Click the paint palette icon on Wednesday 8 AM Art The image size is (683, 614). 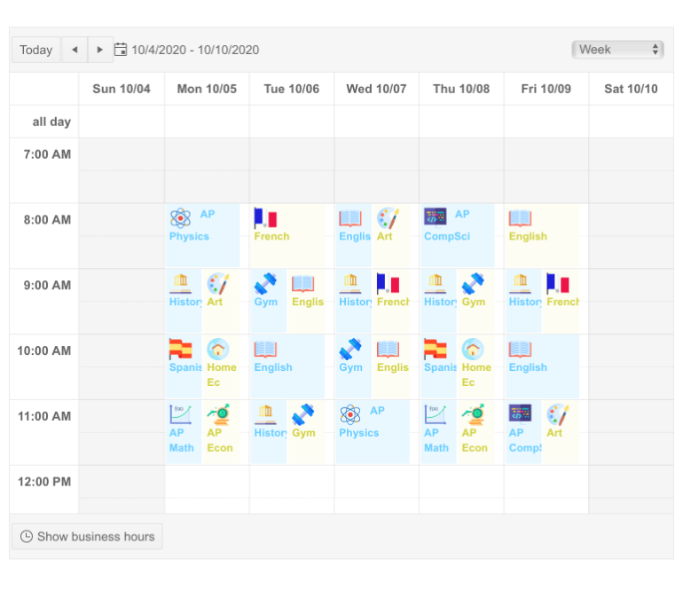click(388, 217)
